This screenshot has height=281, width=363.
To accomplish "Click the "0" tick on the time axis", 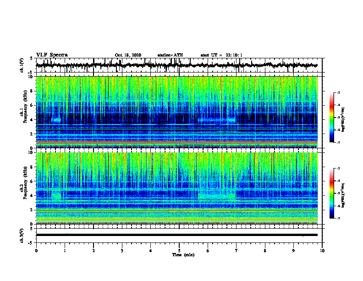I will click(36, 251).
